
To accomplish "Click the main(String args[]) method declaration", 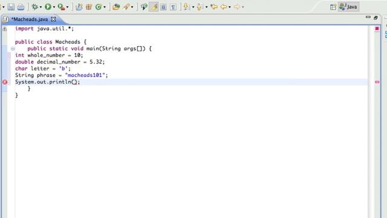I will (x=89, y=48).
